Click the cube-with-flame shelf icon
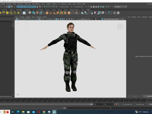 [41, 13]
